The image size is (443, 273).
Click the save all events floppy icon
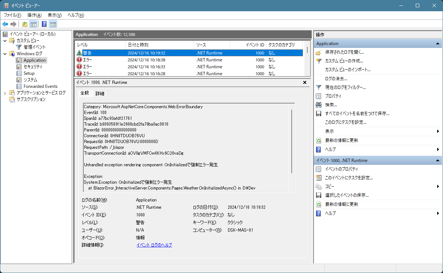[319, 114]
